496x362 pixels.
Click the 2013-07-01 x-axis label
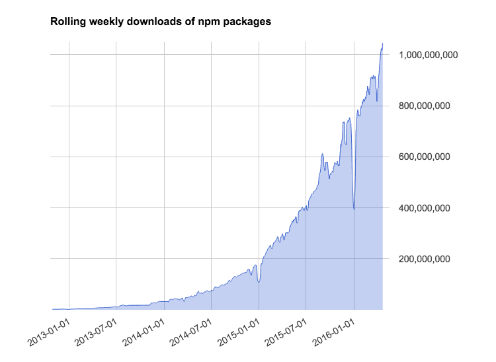pos(96,332)
